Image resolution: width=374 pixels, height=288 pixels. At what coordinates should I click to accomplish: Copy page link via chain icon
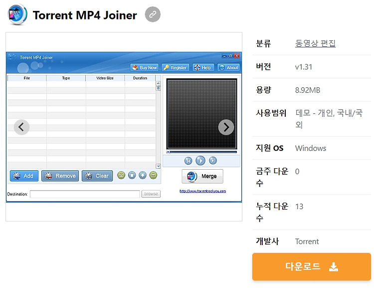[153, 14]
